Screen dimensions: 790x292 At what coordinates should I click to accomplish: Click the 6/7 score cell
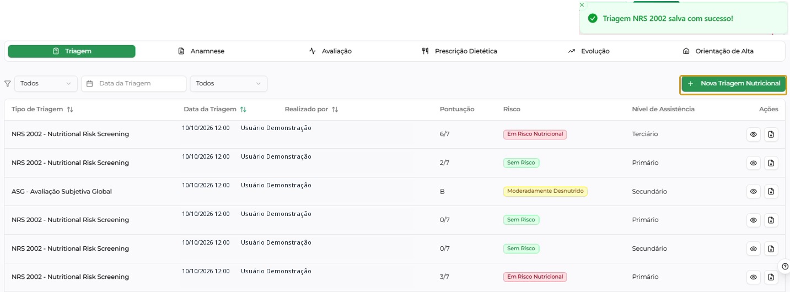coord(445,134)
